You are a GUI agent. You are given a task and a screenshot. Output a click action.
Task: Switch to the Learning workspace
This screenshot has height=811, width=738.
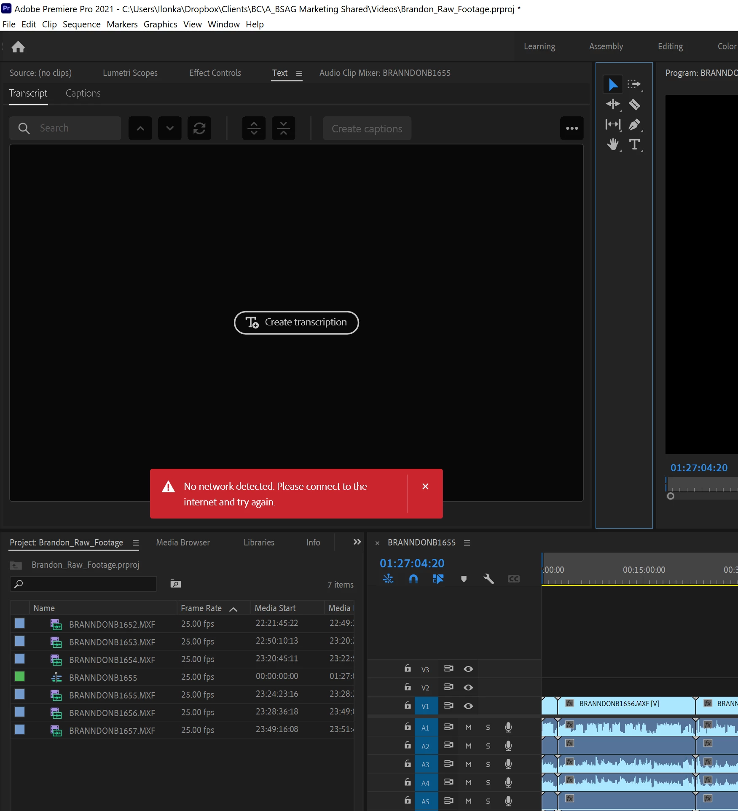tap(539, 46)
